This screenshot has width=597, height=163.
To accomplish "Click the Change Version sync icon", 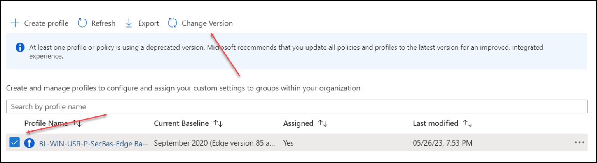I will point(173,23).
